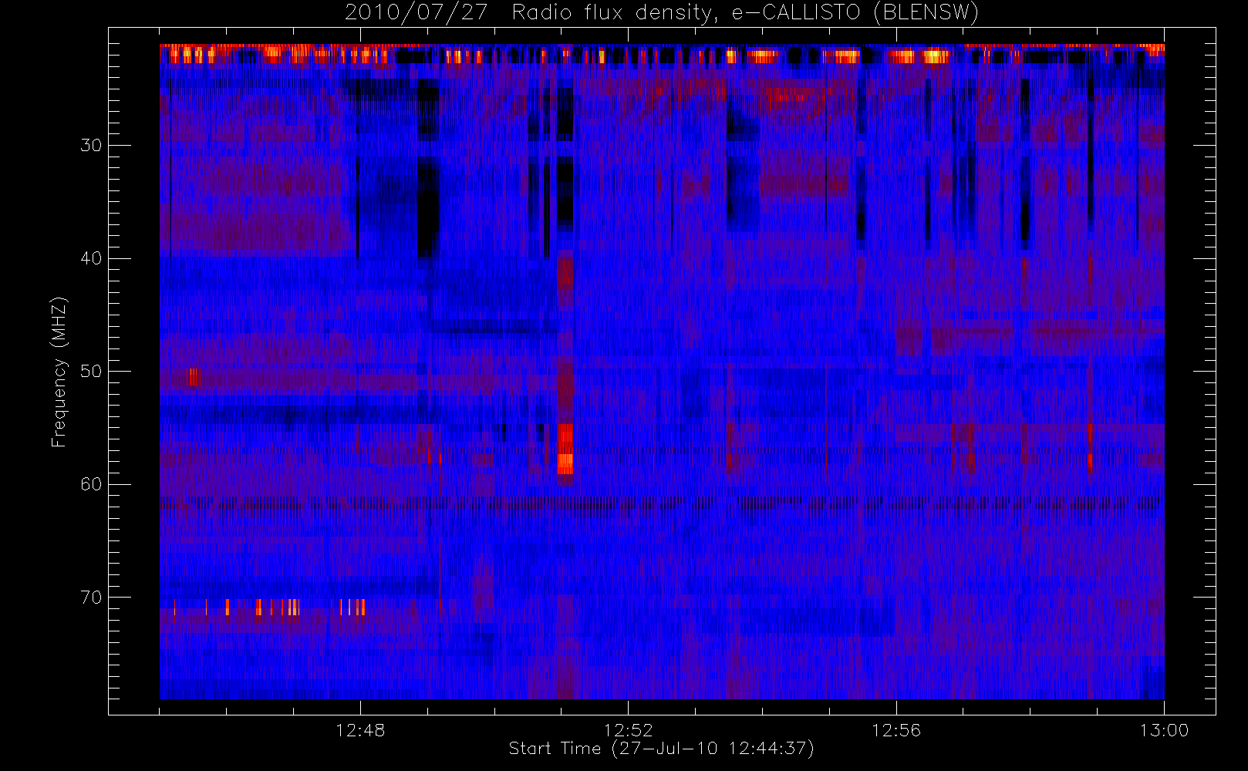
Task: Click the 40 frequency tick label
Action: (x=91, y=258)
